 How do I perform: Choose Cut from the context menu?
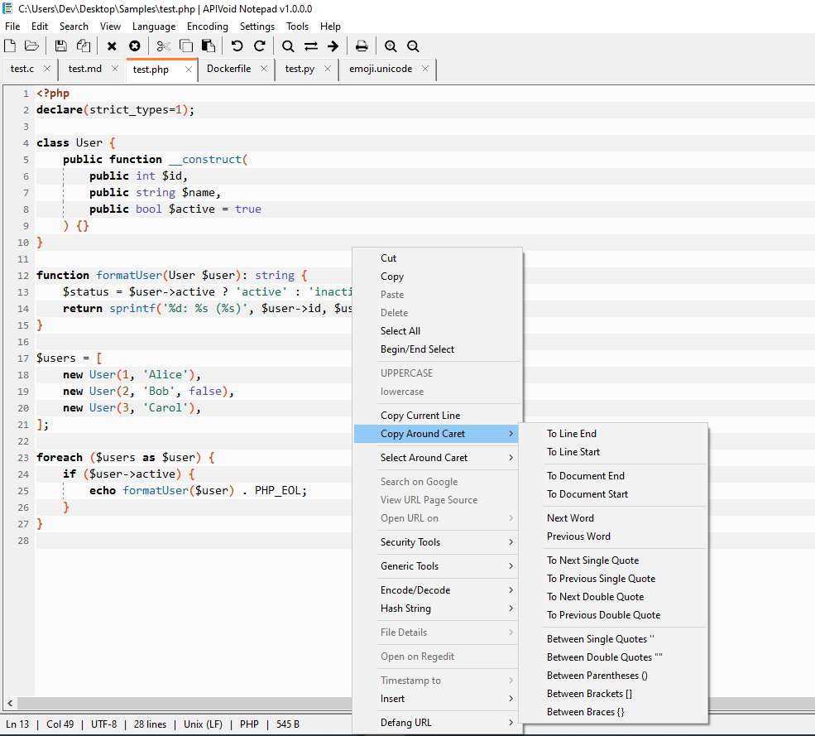click(436, 258)
